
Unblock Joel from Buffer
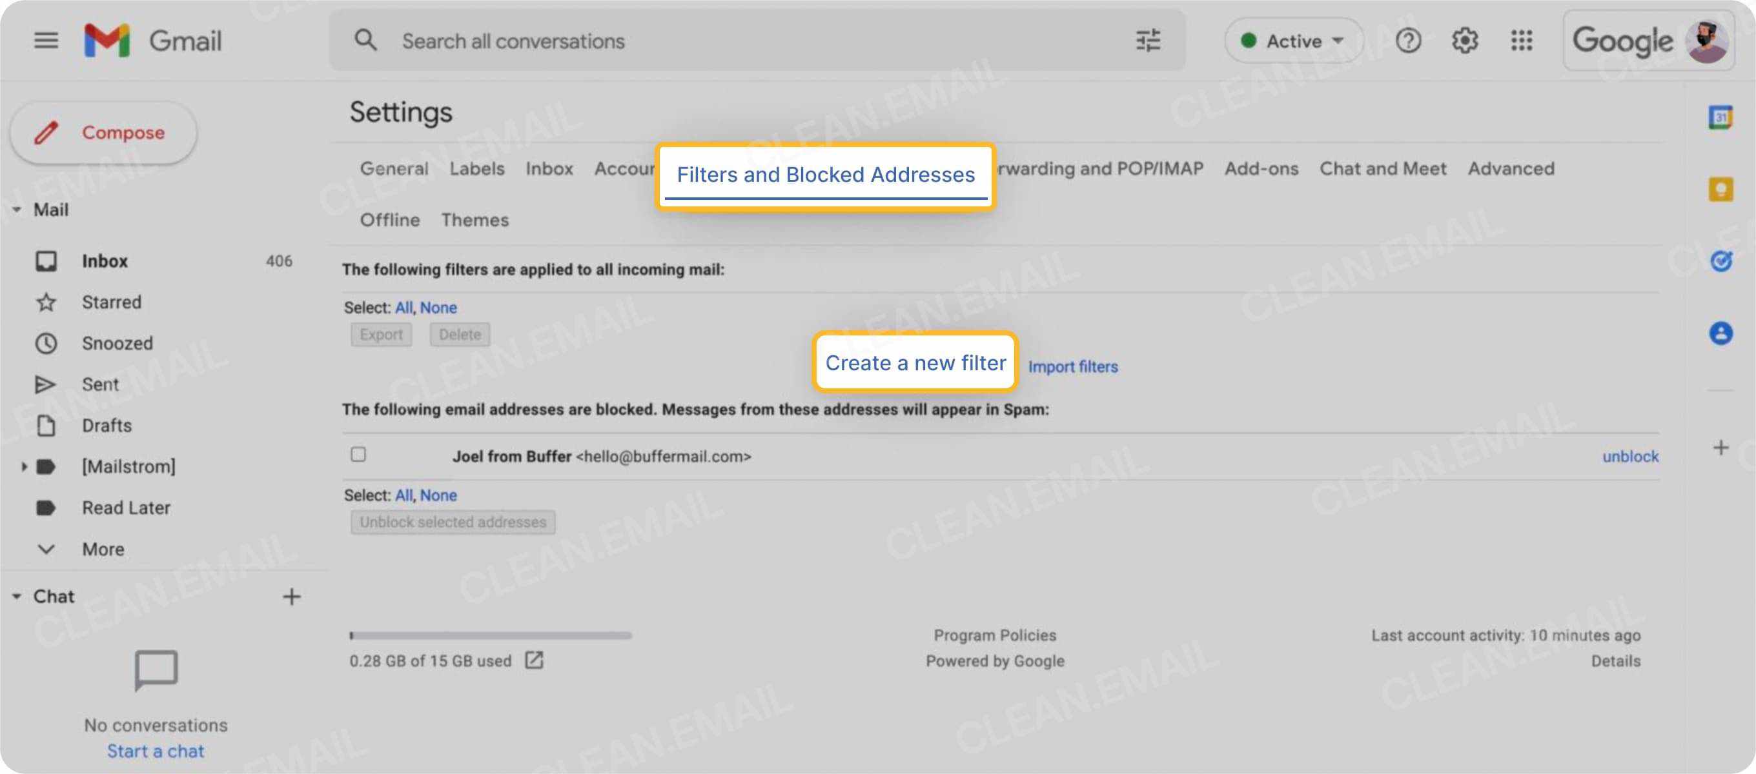click(1630, 456)
